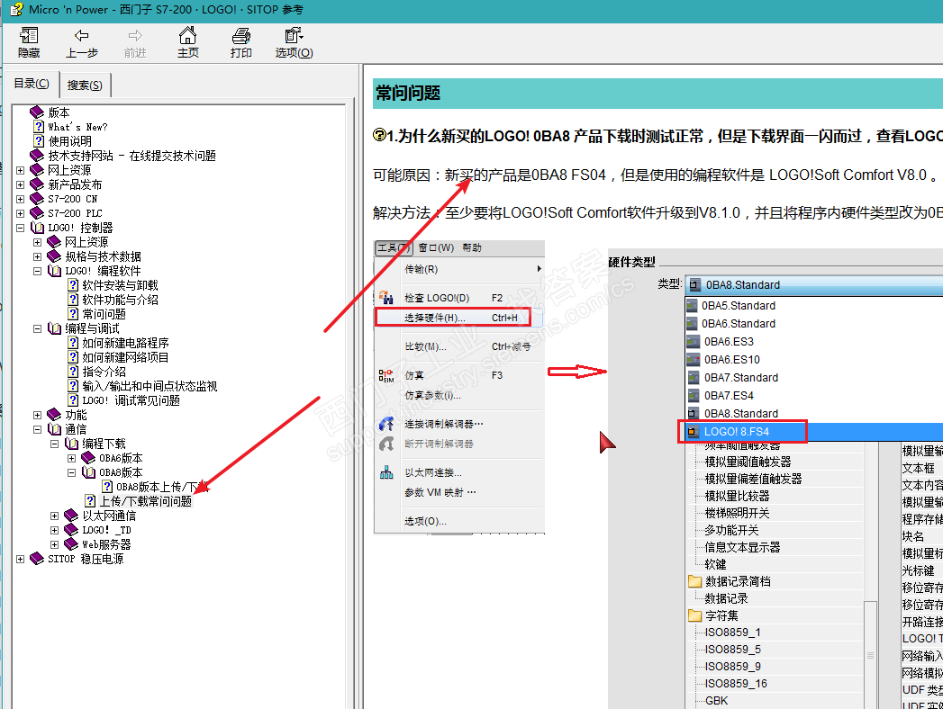Select the Web服务器 book
Viewport: 943px width, 709px height.
[106, 544]
